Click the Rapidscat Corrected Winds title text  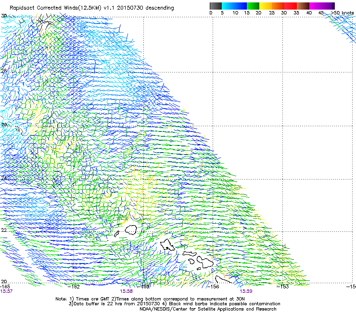(92, 8)
